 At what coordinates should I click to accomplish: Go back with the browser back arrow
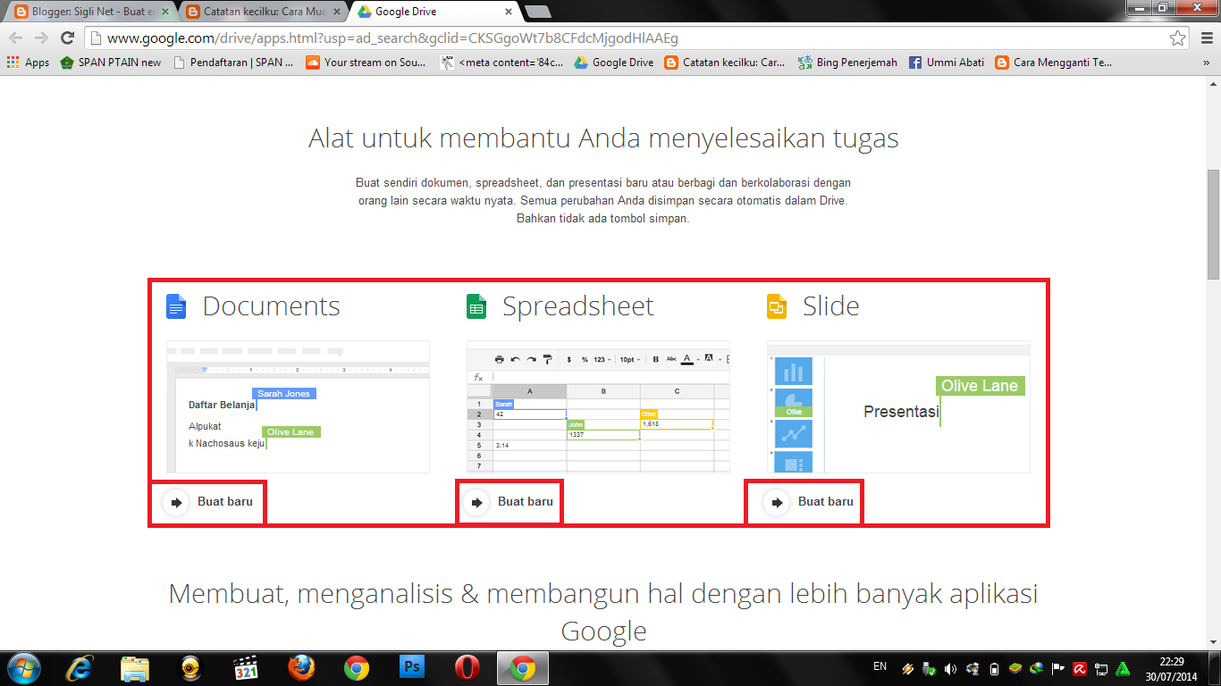[16, 38]
